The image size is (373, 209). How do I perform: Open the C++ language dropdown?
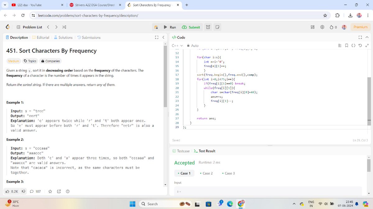(177, 46)
